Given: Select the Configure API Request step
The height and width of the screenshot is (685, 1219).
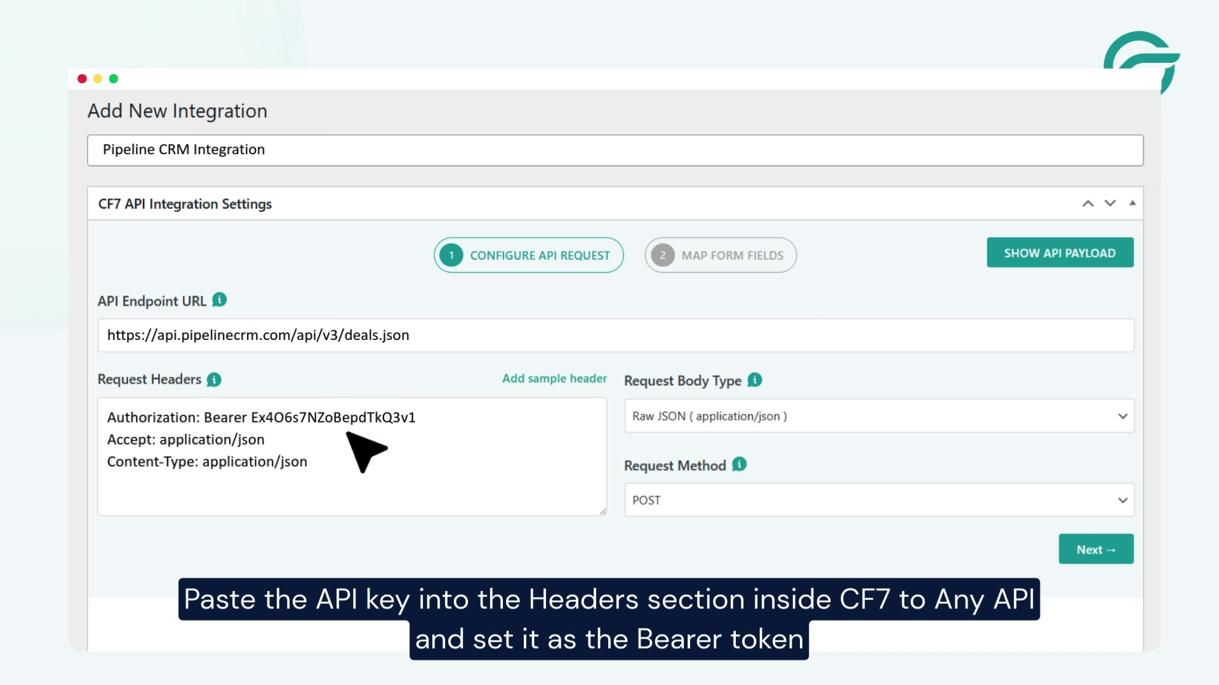Looking at the screenshot, I should (x=528, y=255).
